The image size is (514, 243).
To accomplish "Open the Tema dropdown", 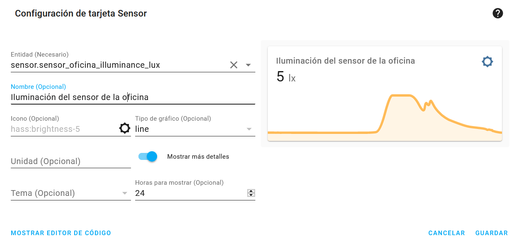I will pyautogui.click(x=70, y=193).
